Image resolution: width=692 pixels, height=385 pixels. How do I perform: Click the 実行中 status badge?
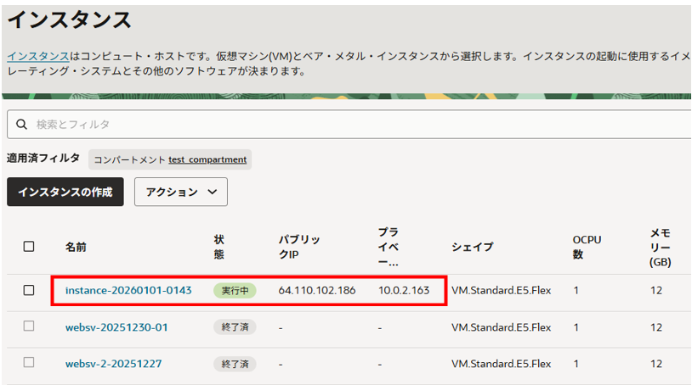point(234,290)
